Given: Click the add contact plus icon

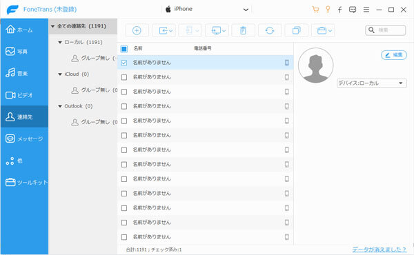Looking at the screenshot, I should tap(137, 30).
